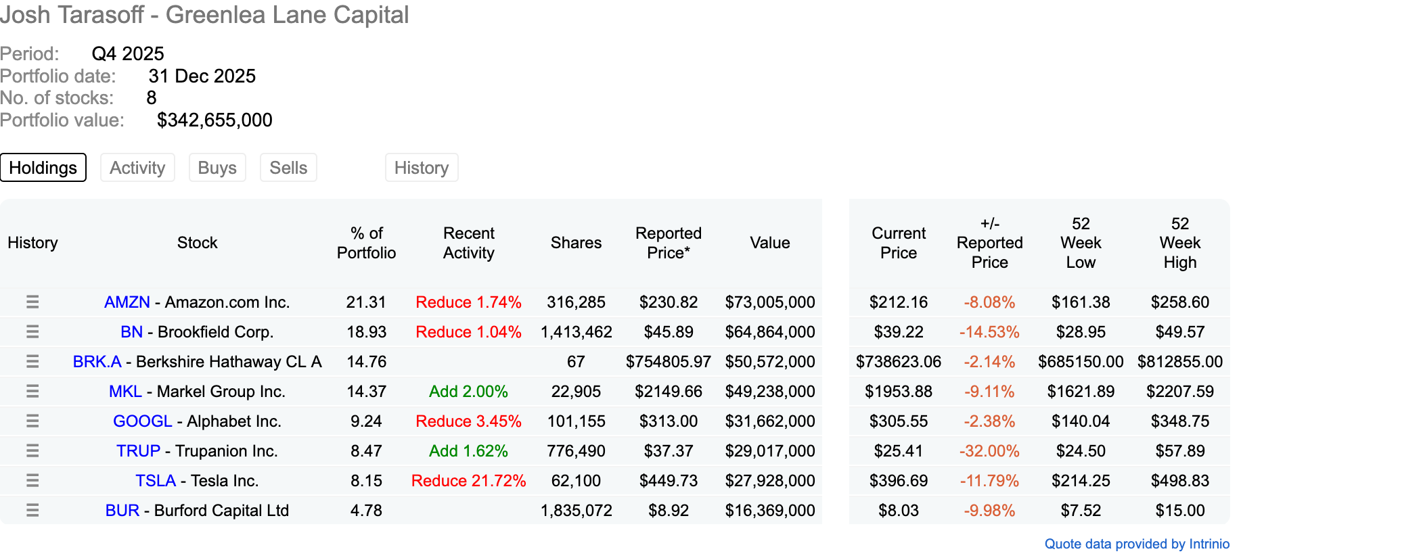Image resolution: width=1421 pixels, height=560 pixels.
Task: Select Burford 52 week low '$7.52'
Action: 1081,511
